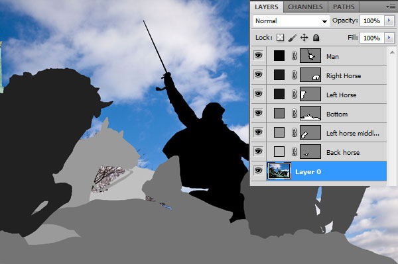
Task: Select Right Horse vector mask thumbnail
Action: pyautogui.click(x=310, y=75)
